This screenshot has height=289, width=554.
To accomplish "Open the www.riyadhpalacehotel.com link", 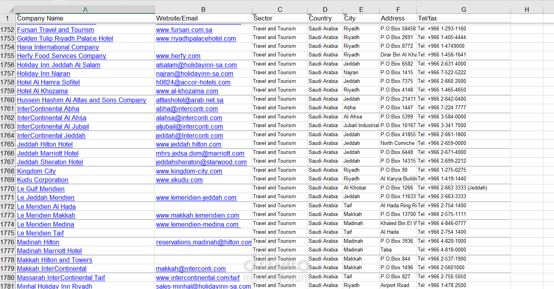I will (196, 39).
